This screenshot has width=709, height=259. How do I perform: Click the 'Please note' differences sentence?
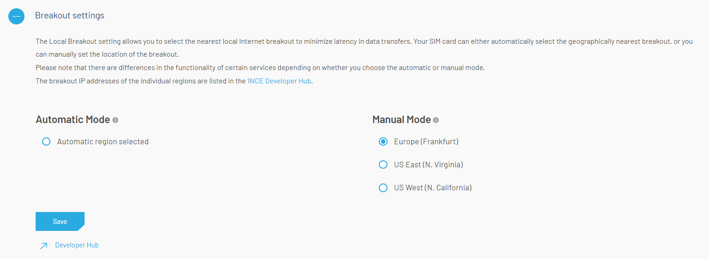coord(260,68)
